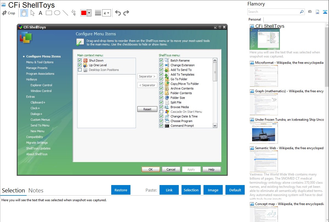329x222 pixels.
Task: Click the Browse Media icon
Action: [x=167, y=107]
